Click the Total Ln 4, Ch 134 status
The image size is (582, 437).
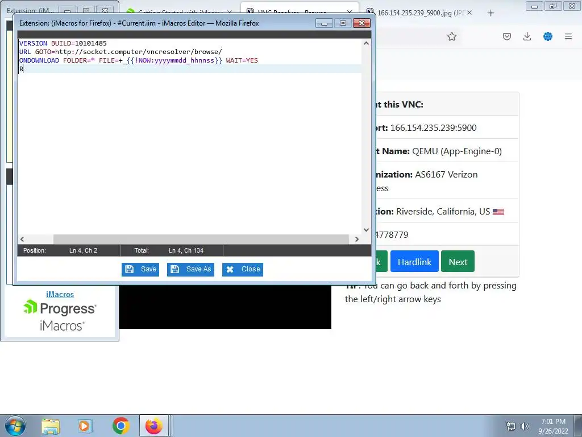click(x=169, y=250)
